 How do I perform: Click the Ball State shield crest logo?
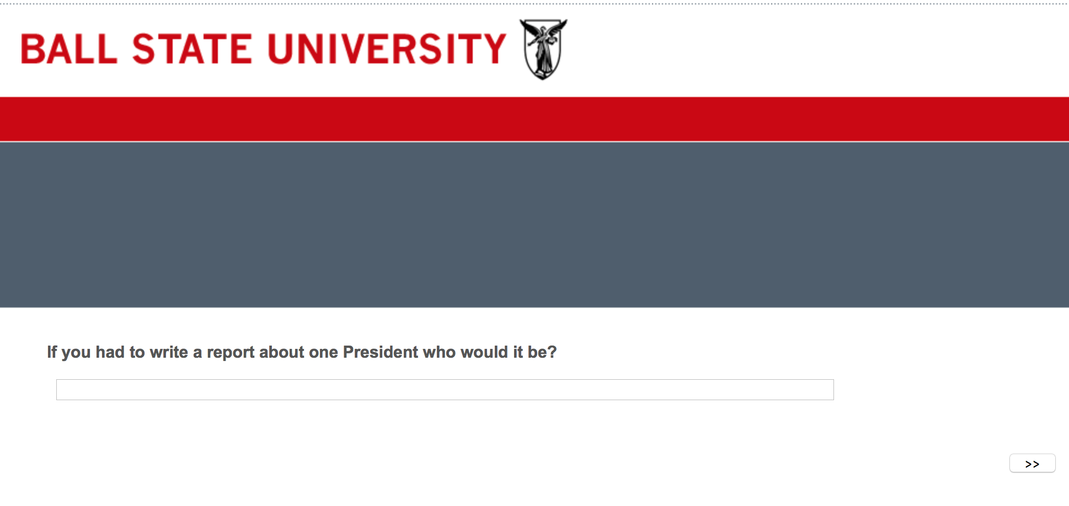point(543,49)
